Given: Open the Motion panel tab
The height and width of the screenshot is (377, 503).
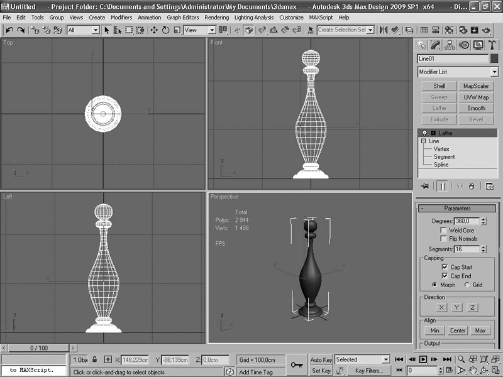Looking at the screenshot, I should [x=464, y=45].
